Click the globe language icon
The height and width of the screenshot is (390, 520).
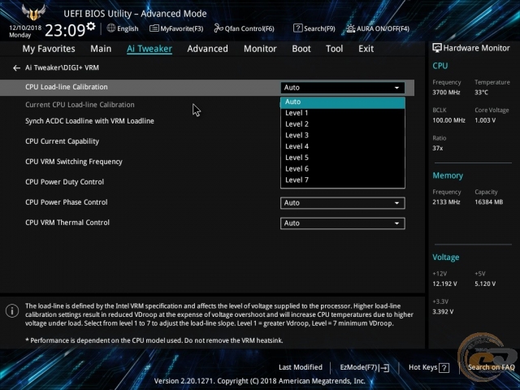click(x=111, y=28)
